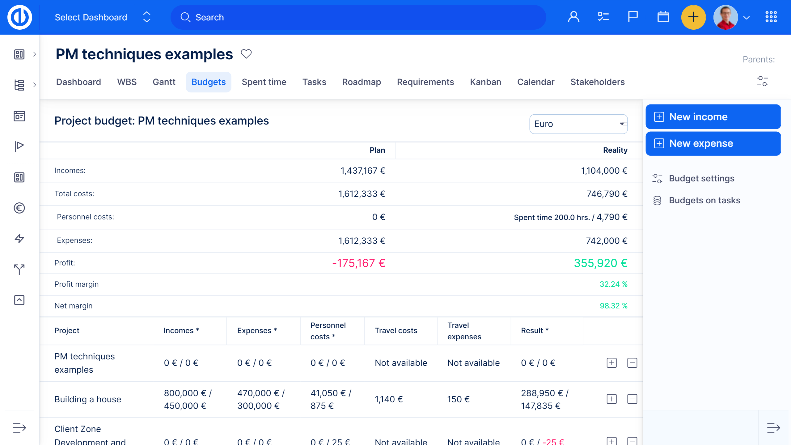Open the apps grid menu icon
The height and width of the screenshot is (445, 791).
771,17
